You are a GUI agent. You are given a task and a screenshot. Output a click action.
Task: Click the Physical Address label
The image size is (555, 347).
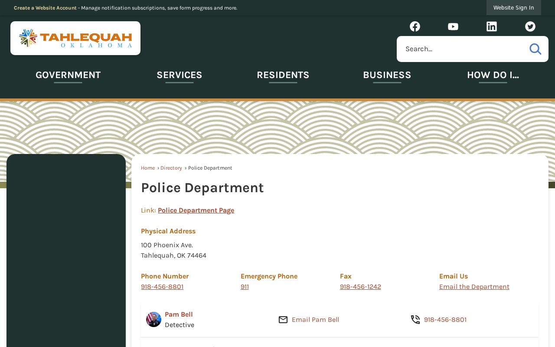tap(168, 231)
